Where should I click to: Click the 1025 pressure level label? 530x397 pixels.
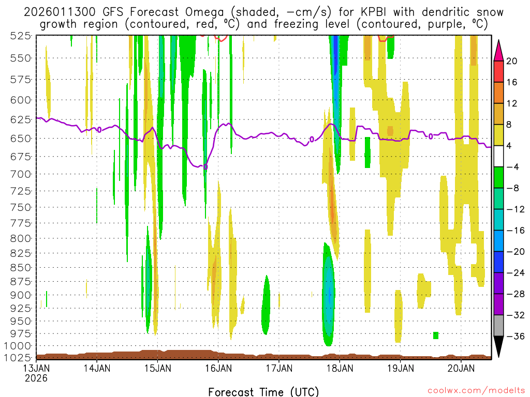[17, 357]
